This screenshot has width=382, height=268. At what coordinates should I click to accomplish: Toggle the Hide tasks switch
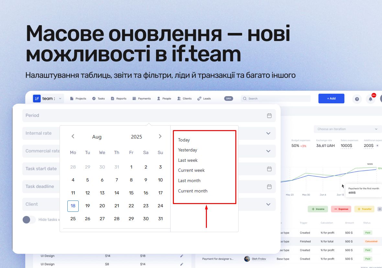coord(29,220)
